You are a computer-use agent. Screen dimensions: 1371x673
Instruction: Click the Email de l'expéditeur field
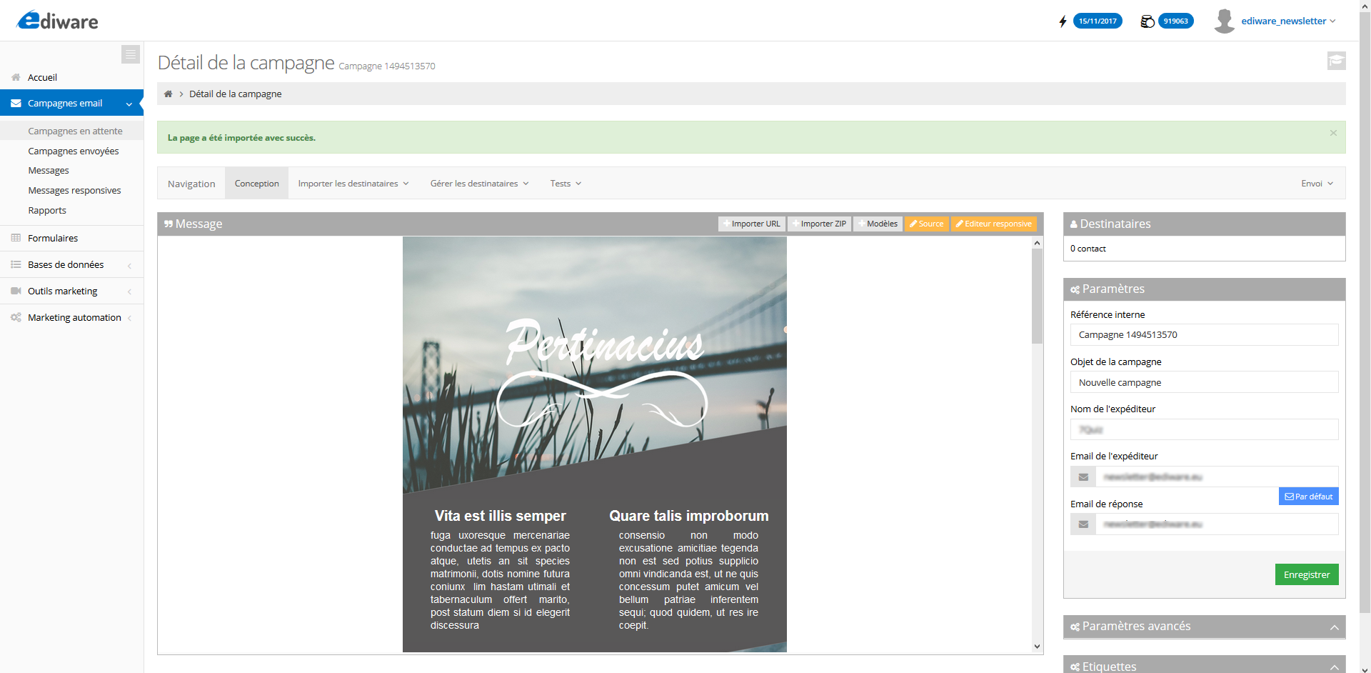coord(1217,477)
